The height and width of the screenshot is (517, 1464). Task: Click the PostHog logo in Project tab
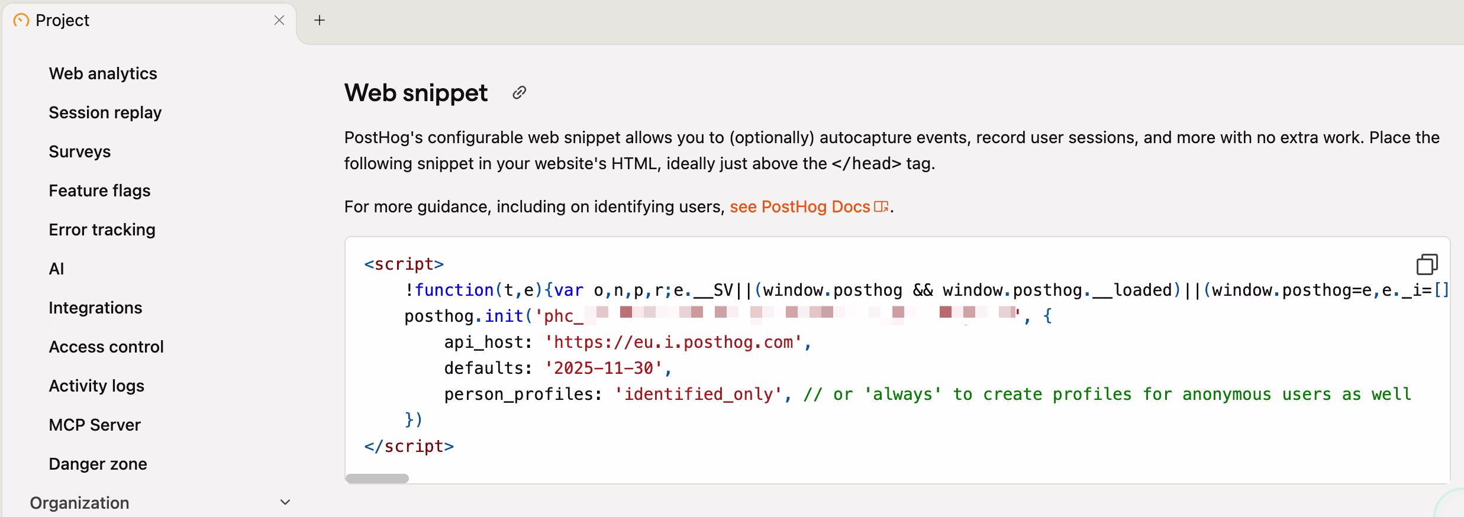coord(21,21)
